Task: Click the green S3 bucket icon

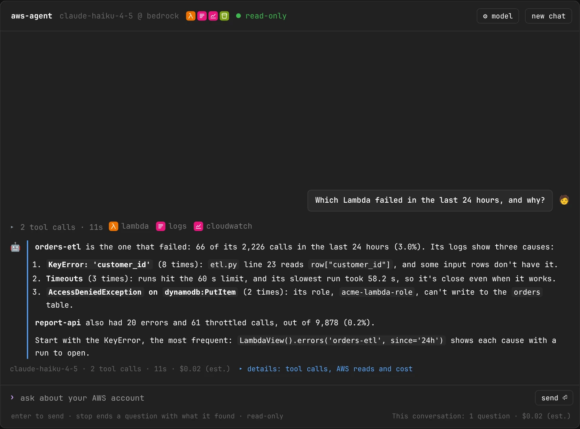Action: [x=224, y=16]
